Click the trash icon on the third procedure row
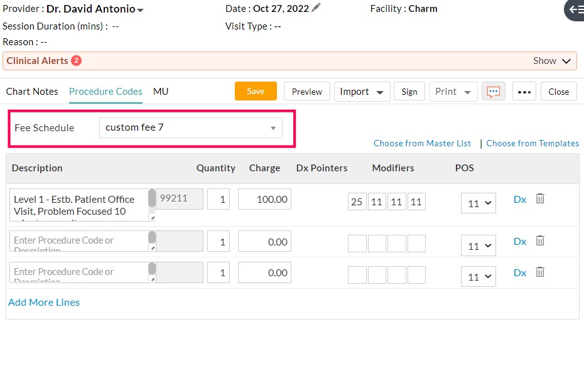The height and width of the screenshot is (371, 584). point(540,272)
